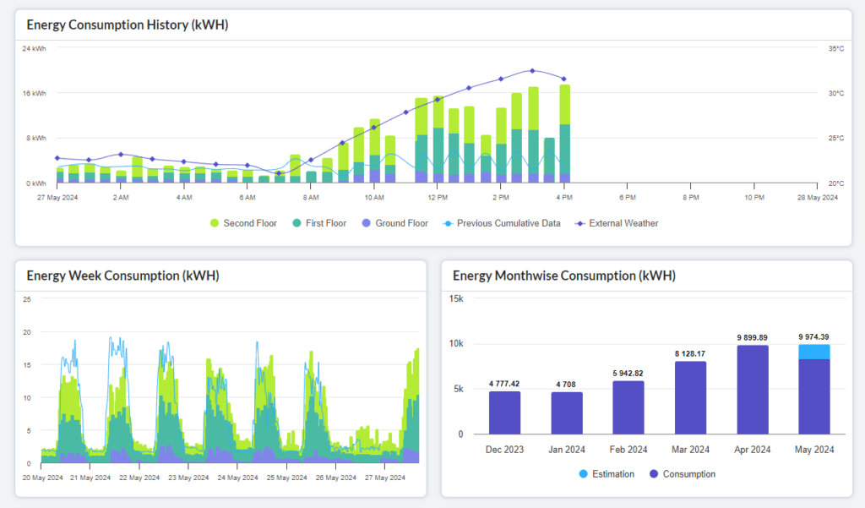Click the External Weather peak point at 3 PM
865x508 pixels.
532,71
